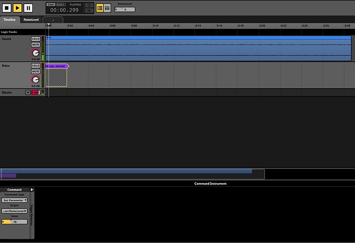Click the Command Instrument deck title
This screenshot has width=355, height=243.
(210, 184)
